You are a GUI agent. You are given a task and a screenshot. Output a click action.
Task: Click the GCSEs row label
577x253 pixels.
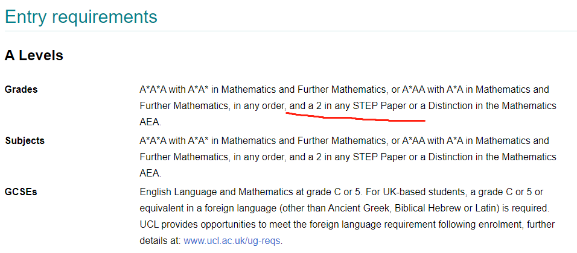(21, 192)
